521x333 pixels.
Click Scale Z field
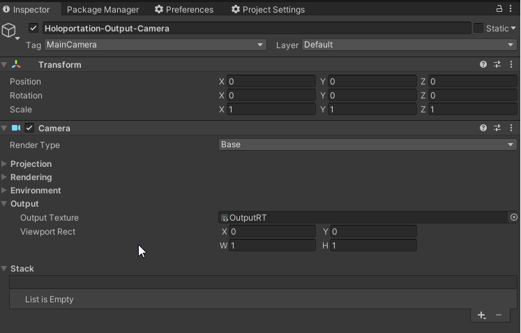tap(472, 110)
